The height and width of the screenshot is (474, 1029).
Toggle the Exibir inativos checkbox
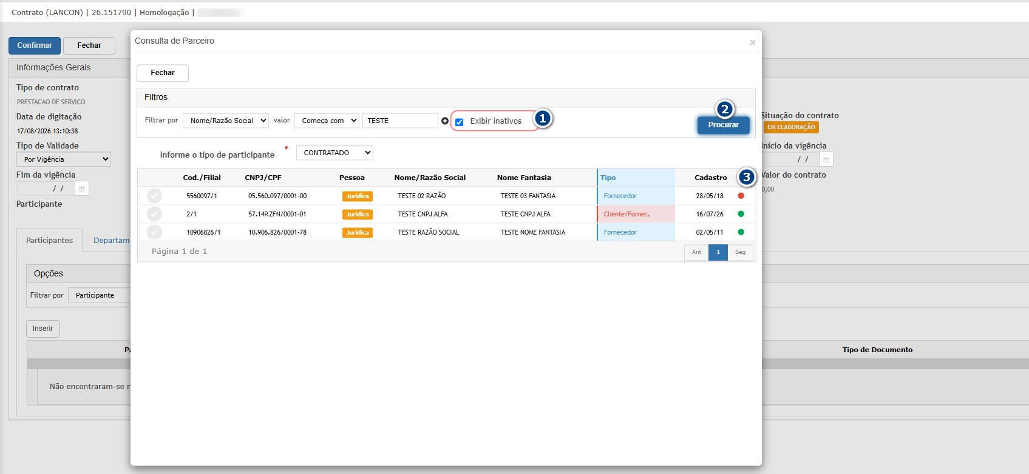click(460, 122)
